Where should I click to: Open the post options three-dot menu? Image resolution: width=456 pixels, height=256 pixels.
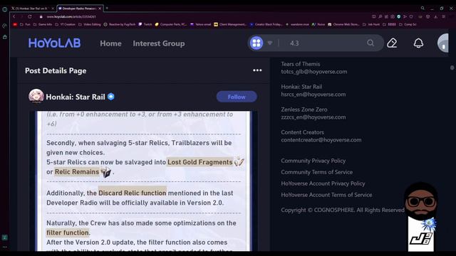[257, 70]
